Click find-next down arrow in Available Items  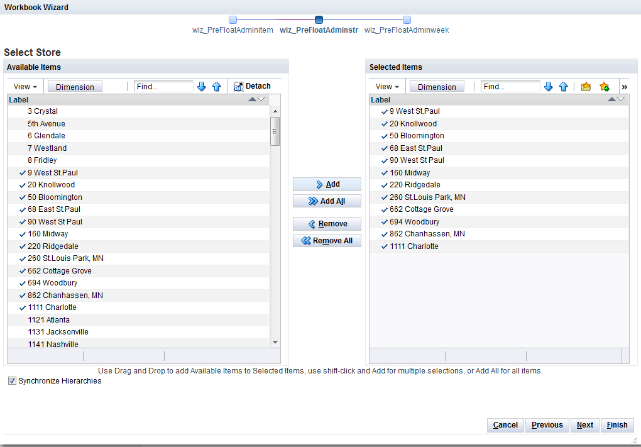202,86
